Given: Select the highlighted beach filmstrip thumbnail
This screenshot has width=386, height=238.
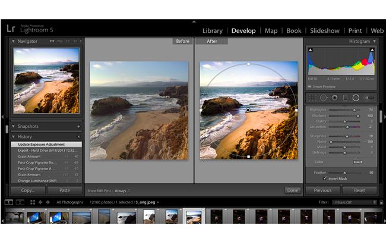Looking at the screenshot, I should pos(194,216).
